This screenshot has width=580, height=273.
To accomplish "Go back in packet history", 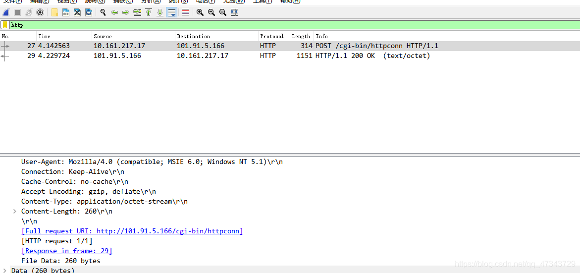I will [x=115, y=12].
